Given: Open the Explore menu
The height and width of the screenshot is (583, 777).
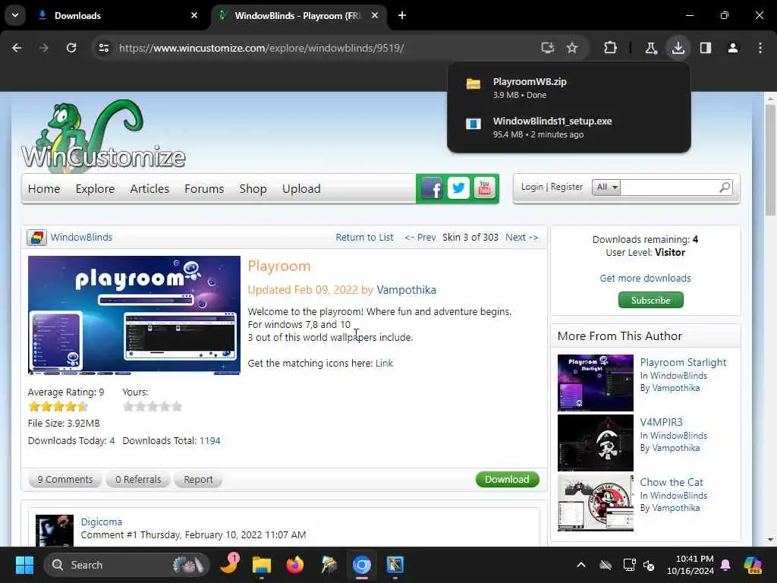Looking at the screenshot, I should point(95,189).
